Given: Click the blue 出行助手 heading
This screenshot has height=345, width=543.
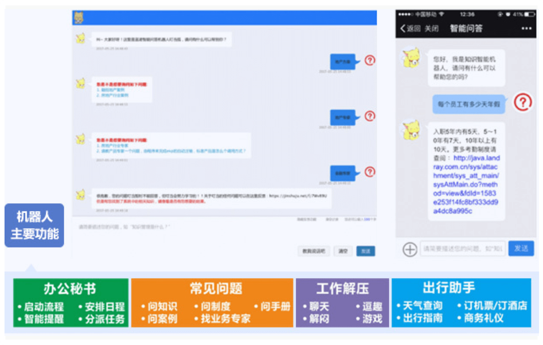Looking at the screenshot, I should point(449,288).
